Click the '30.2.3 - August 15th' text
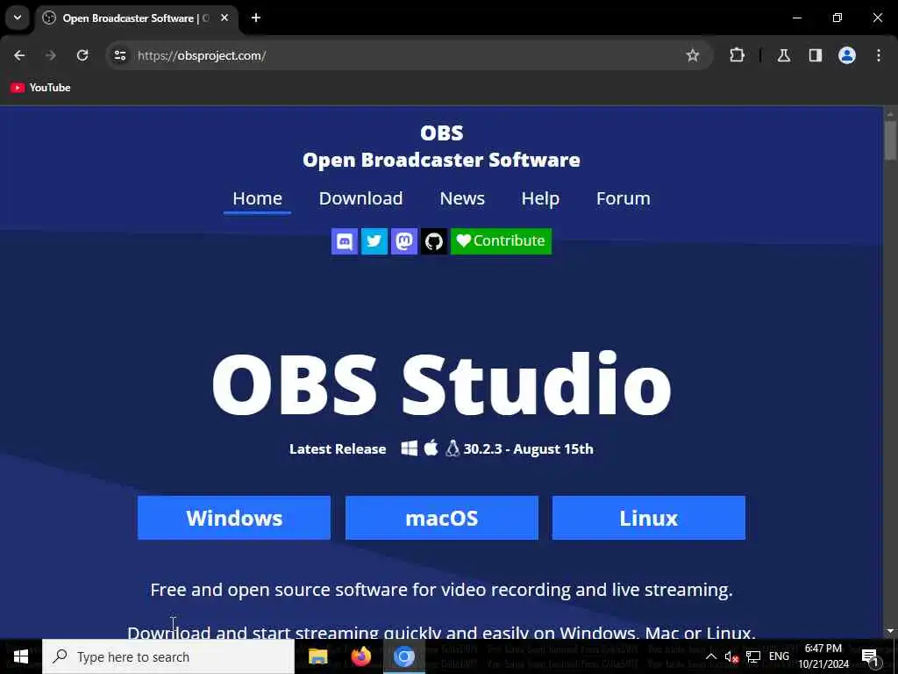 528,448
